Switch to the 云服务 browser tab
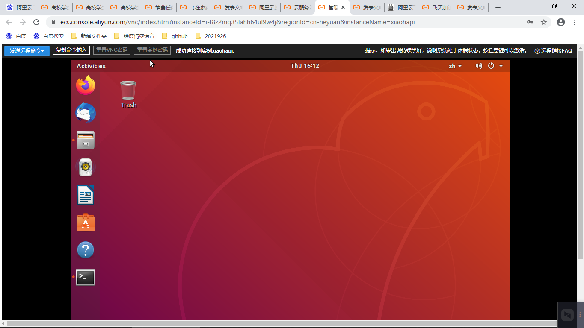 pos(298,7)
